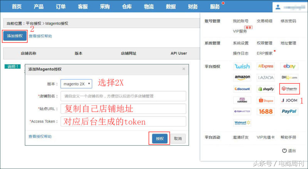Click the 授权 authorize button
Viewport: 308px width, 169px height.
(160, 138)
